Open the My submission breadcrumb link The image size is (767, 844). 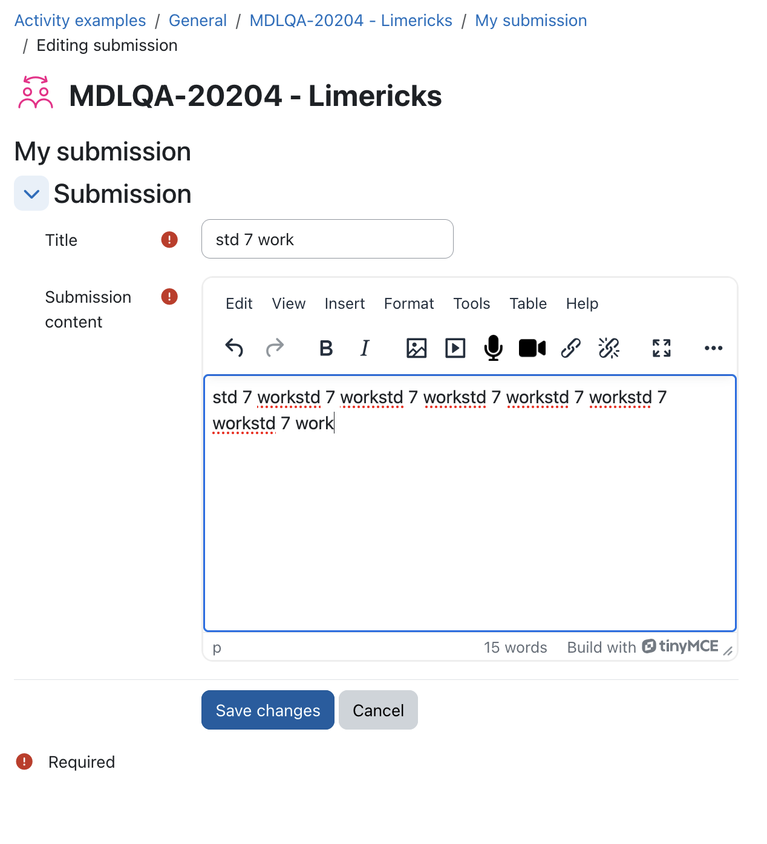pyautogui.click(x=531, y=21)
